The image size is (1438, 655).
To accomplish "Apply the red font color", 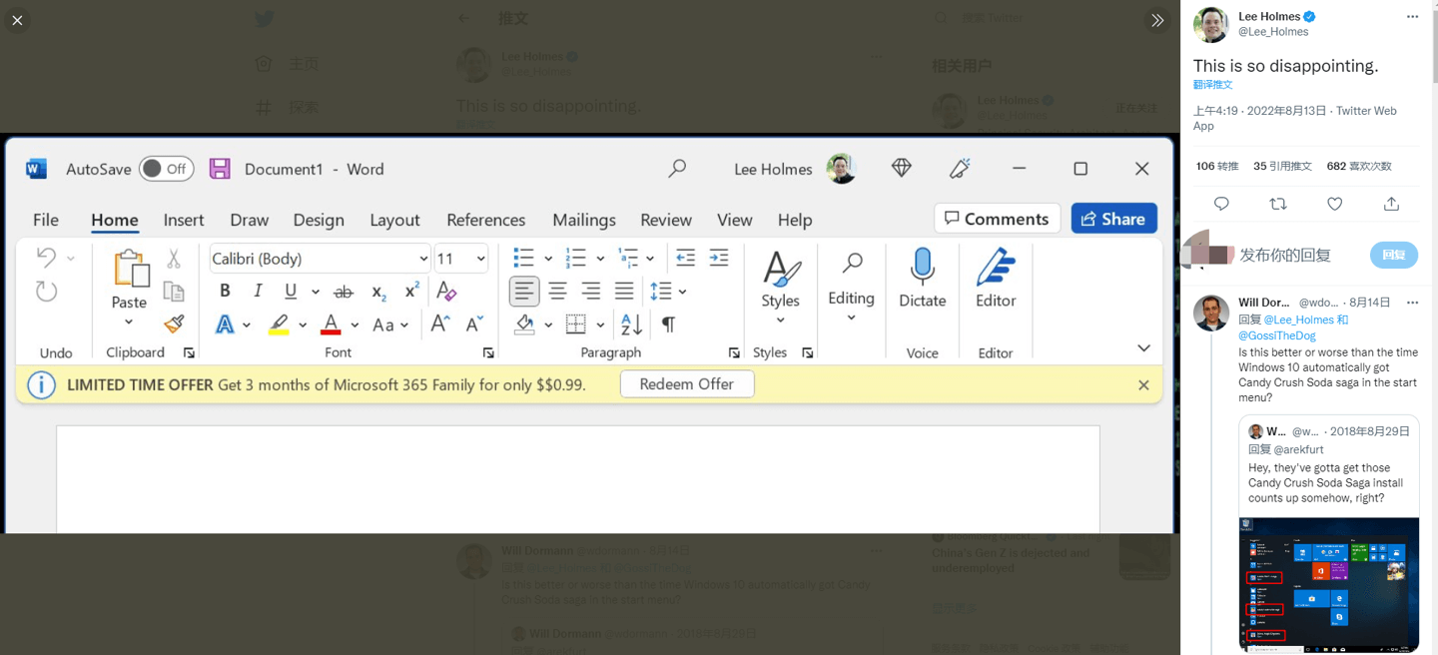I will [331, 325].
